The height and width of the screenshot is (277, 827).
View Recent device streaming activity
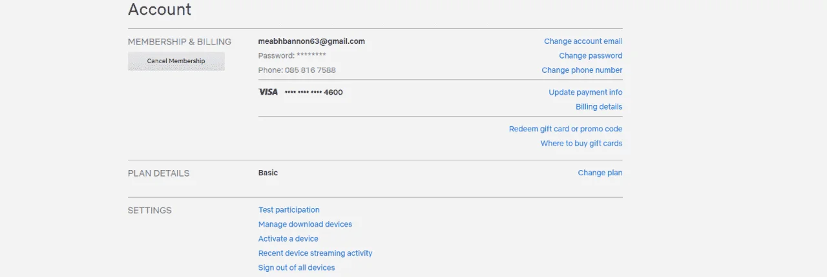pyautogui.click(x=315, y=253)
